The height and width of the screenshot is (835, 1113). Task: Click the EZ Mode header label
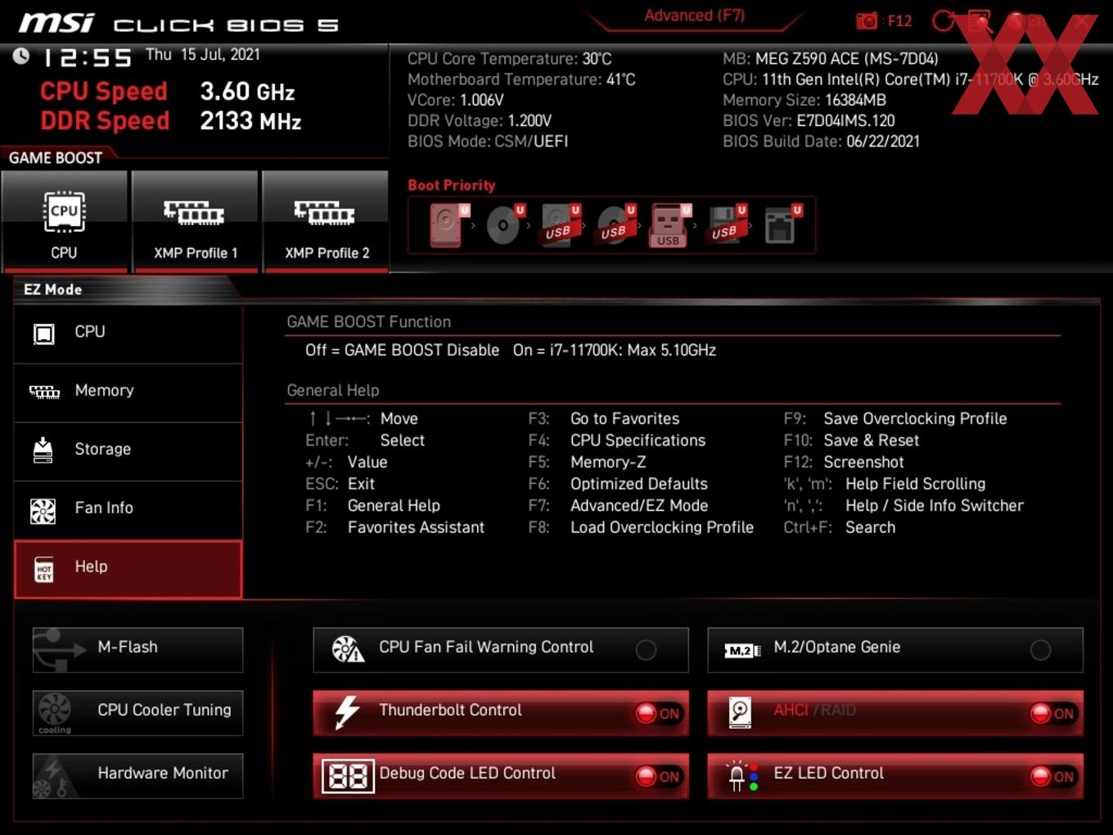[52, 290]
